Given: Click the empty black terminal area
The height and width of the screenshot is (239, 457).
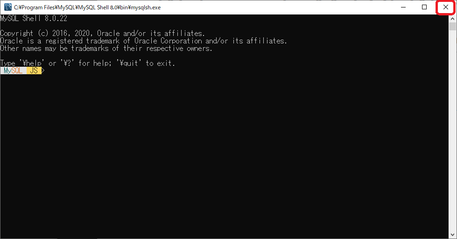Looking at the screenshot, I should (225, 155).
